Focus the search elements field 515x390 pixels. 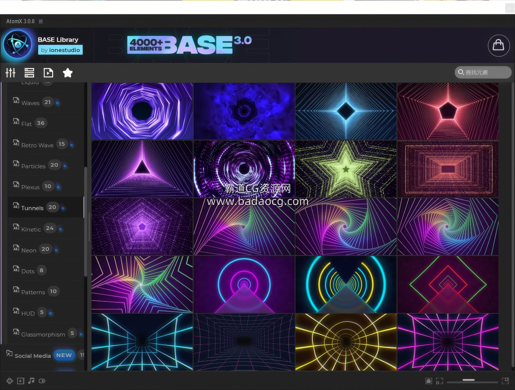pyautogui.click(x=483, y=72)
